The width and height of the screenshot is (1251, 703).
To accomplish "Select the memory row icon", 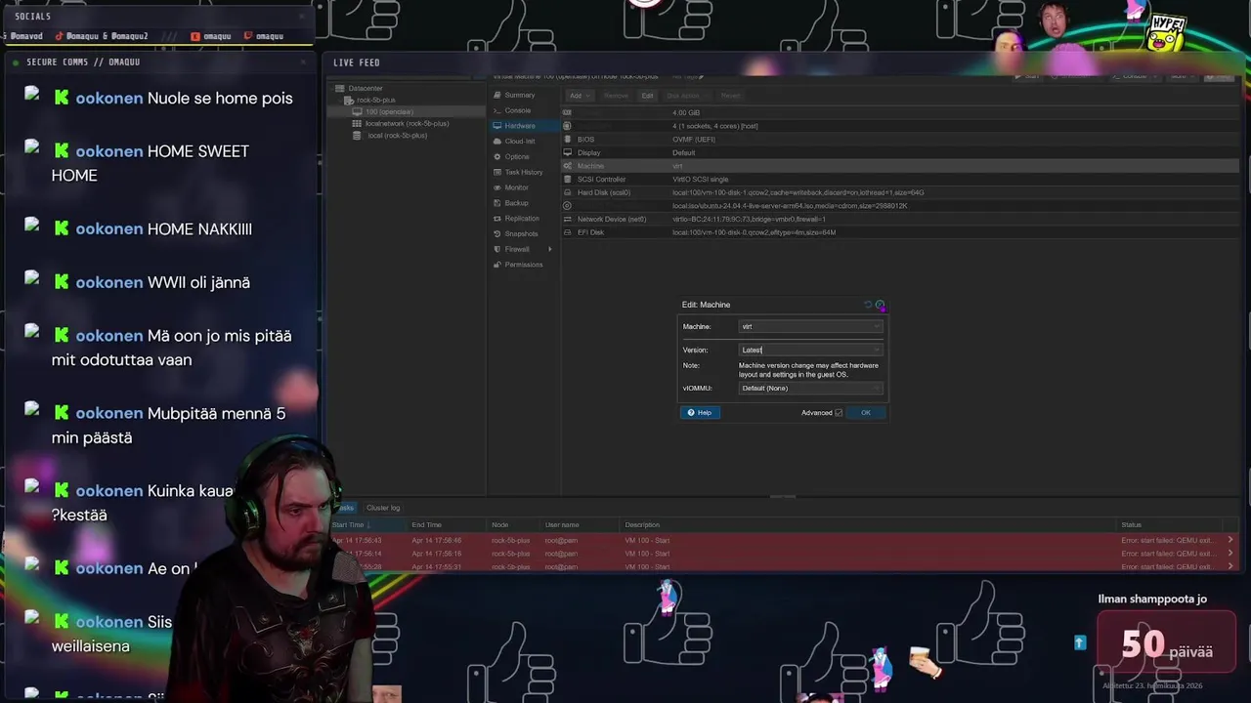I will coord(568,112).
